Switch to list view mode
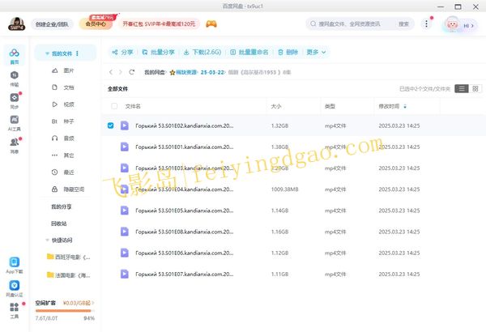 [x=462, y=89]
